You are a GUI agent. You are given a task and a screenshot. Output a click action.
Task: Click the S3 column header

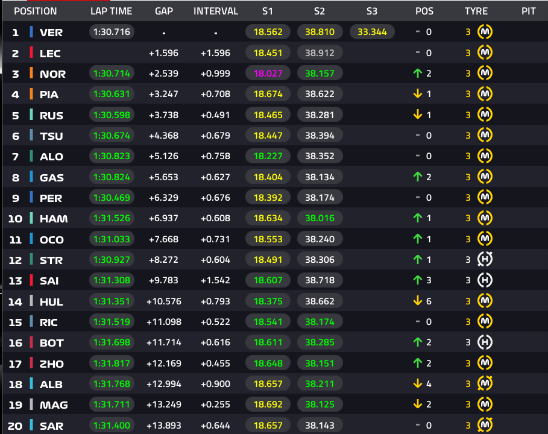point(372,11)
